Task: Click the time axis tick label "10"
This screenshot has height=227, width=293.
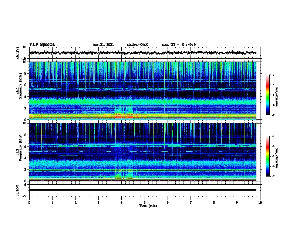Action: pos(260,203)
